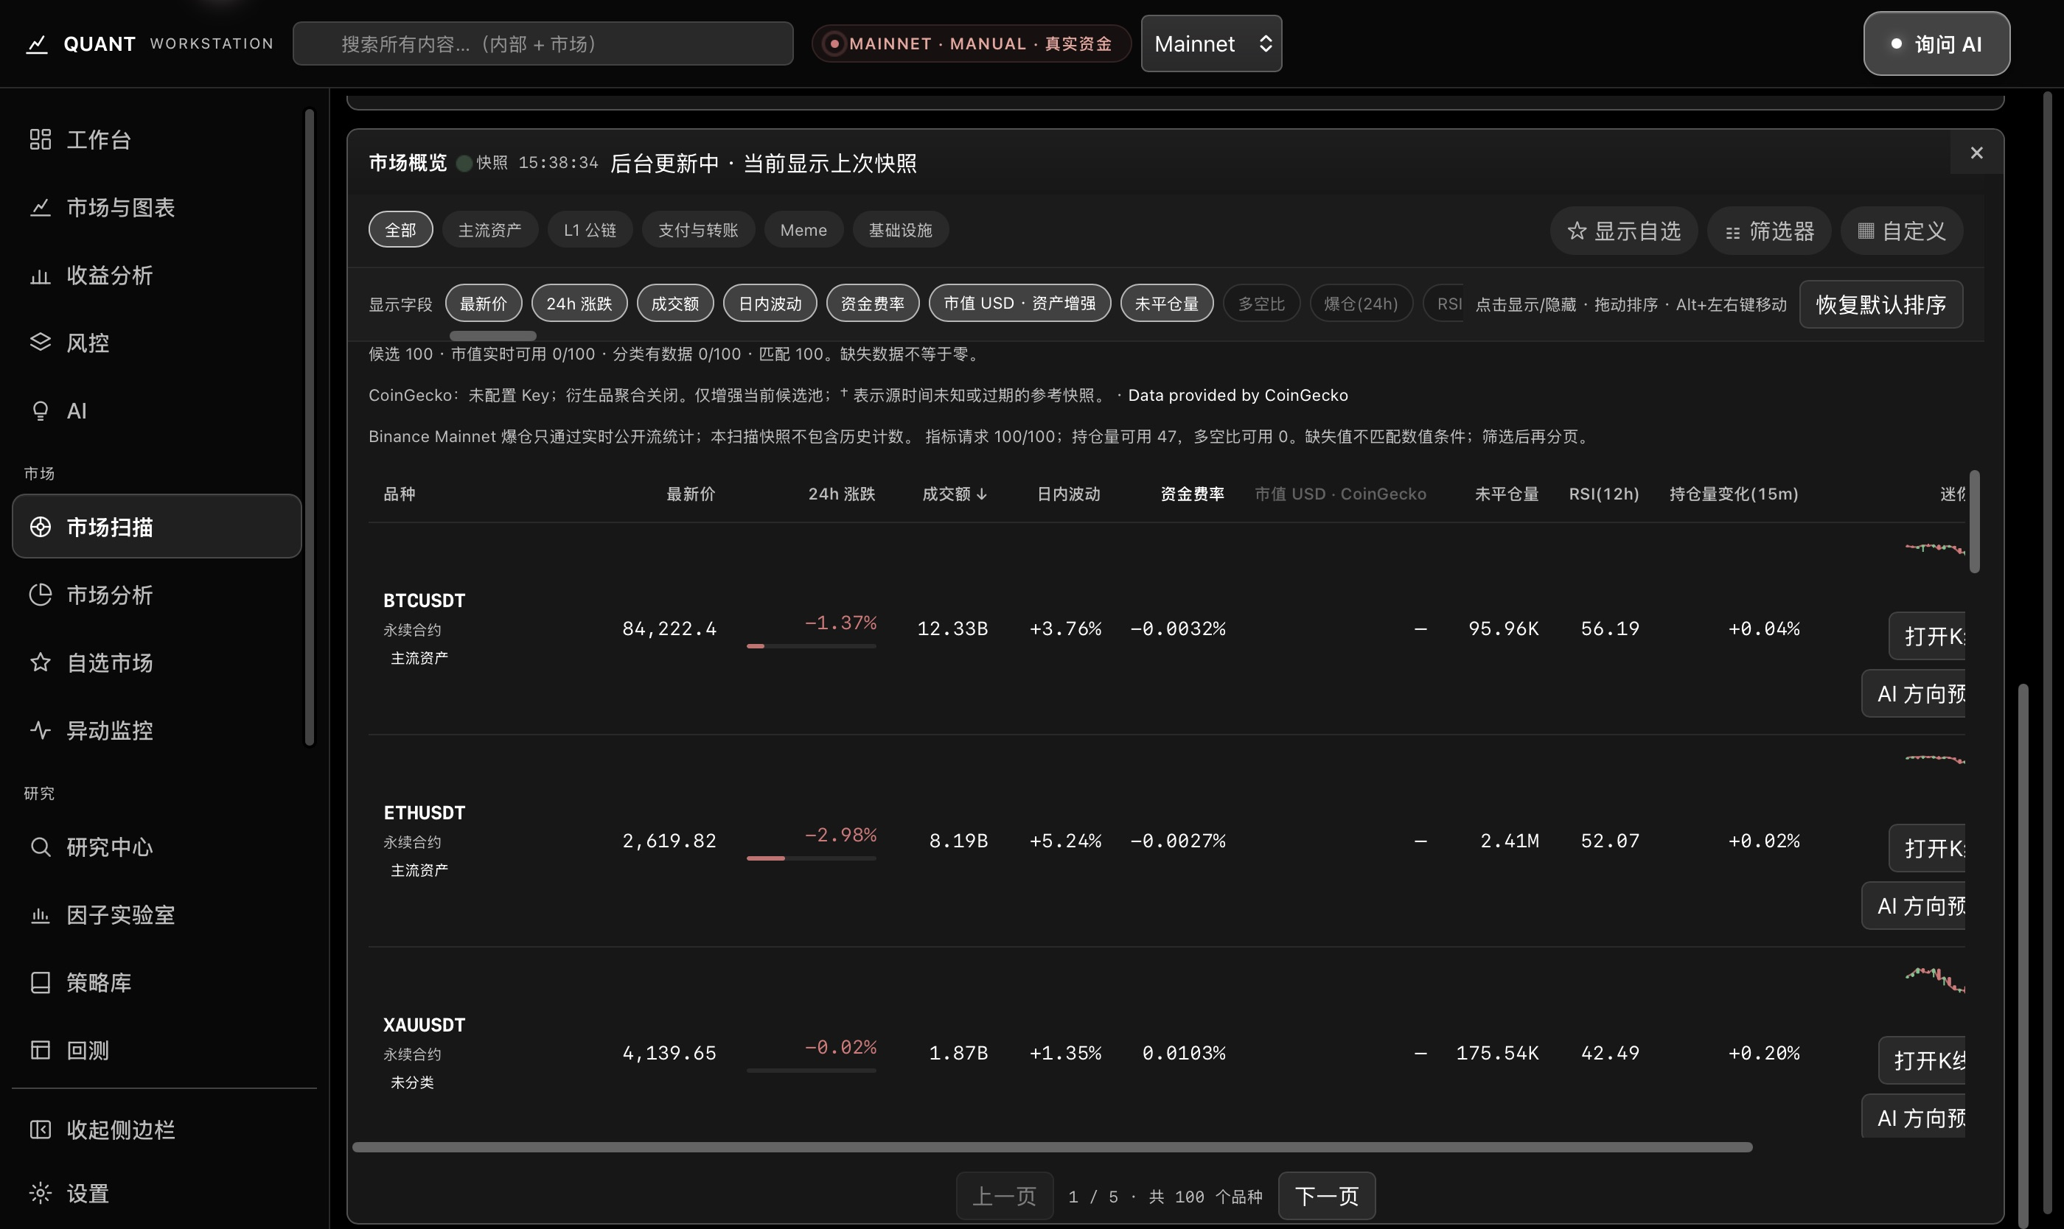The height and width of the screenshot is (1229, 2064).
Task: Enable the 爆仓(24h) field chip
Action: [1361, 303]
